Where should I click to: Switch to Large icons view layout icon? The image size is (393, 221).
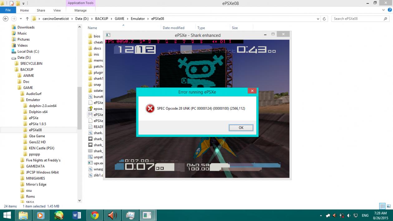pyautogui.click(x=389, y=206)
